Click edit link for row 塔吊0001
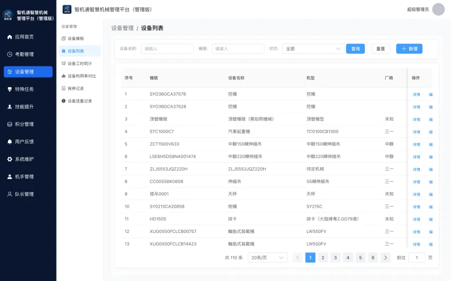 coord(430,194)
